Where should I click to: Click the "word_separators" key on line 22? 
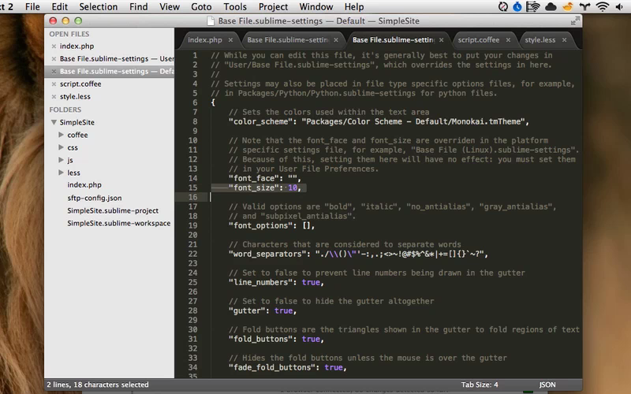click(x=267, y=254)
